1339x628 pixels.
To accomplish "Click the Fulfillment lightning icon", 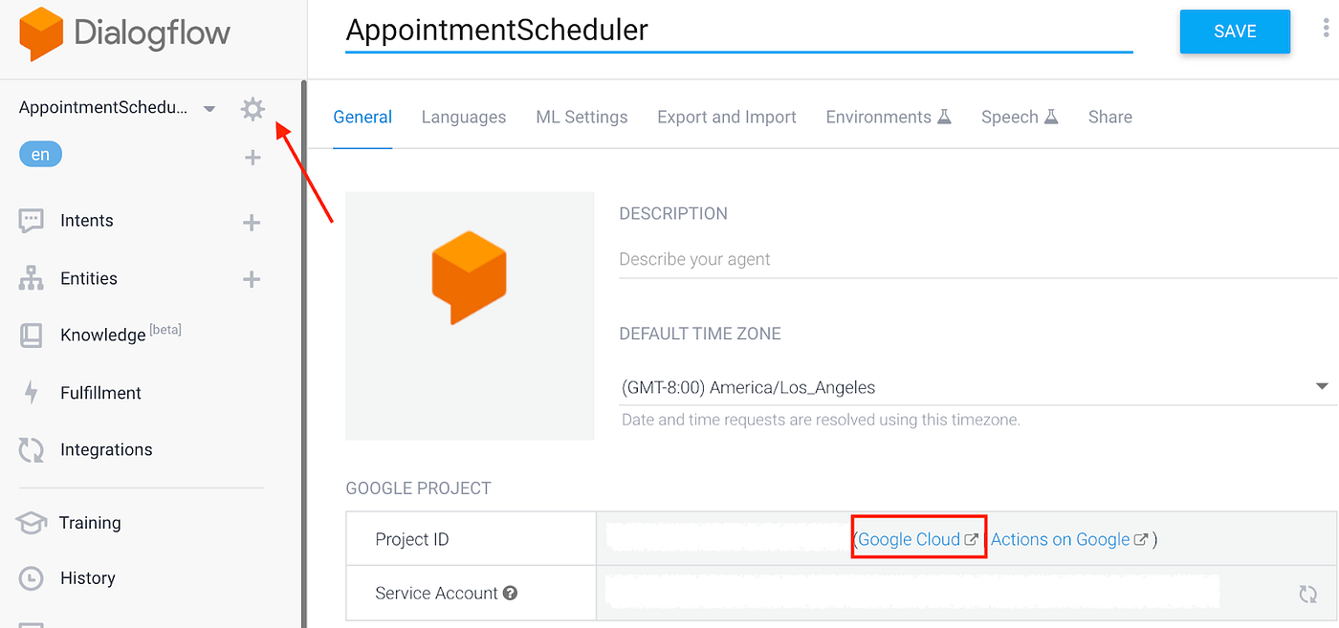I will click(x=32, y=392).
